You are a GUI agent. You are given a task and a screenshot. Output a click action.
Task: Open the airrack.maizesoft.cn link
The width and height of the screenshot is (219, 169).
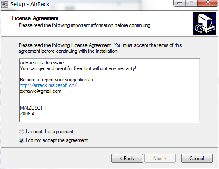pyautogui.click(x=48, y=85)
